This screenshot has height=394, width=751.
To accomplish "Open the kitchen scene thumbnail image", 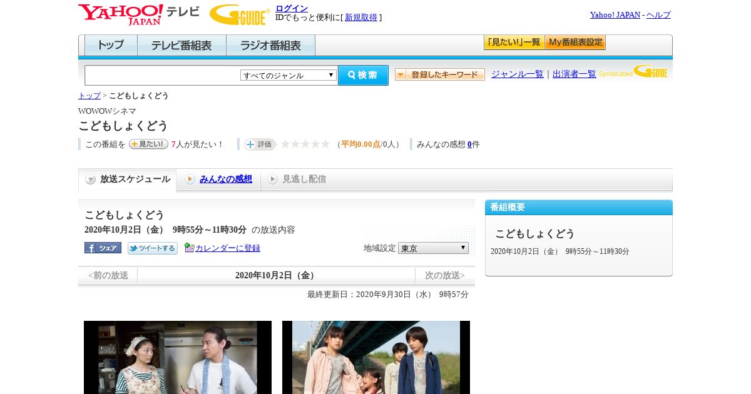I will click(x=178, y=357).
